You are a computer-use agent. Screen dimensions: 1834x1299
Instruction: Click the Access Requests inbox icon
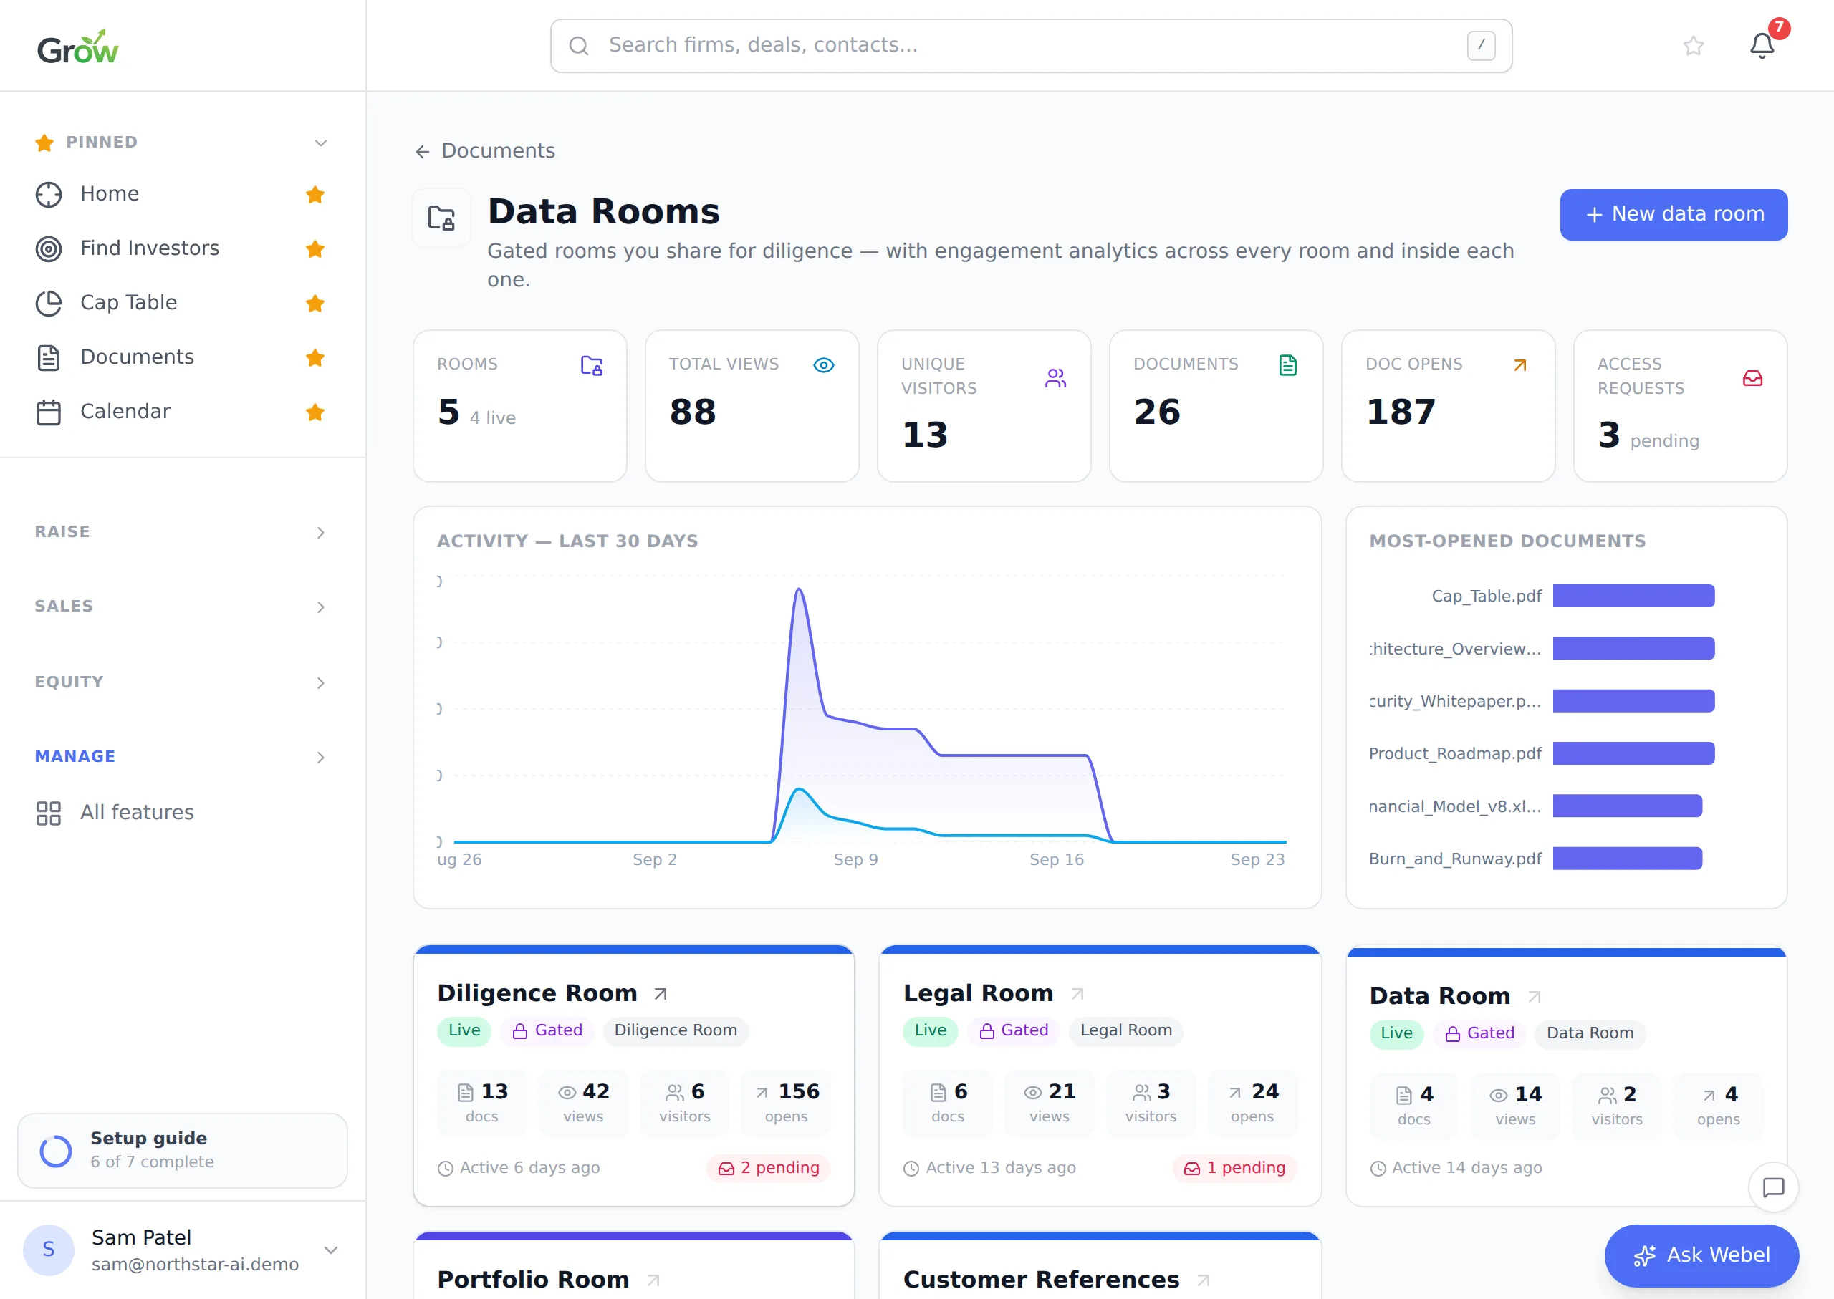(1752, 377)
